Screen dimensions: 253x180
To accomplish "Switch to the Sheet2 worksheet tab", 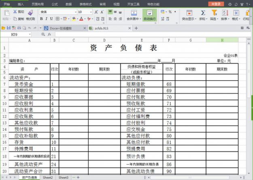I will (x=48, y=178).
